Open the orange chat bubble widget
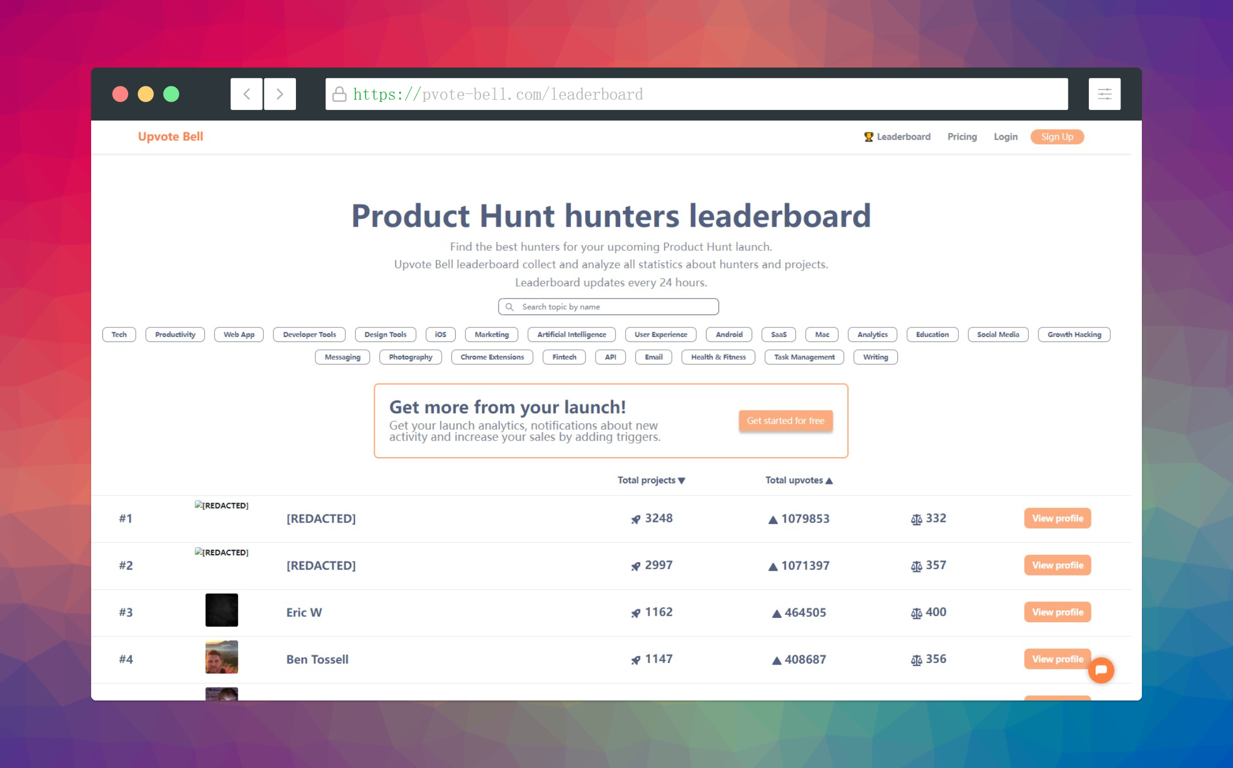Image resolution: width=1233 pixels, height=768 pixels. (1101, 670)
